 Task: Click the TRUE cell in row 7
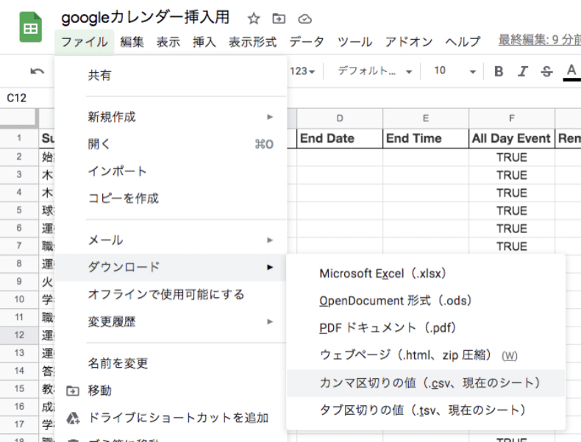tap(512, 246)
